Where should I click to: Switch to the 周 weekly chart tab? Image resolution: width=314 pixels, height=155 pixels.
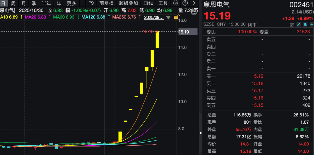tap(13, 3)
